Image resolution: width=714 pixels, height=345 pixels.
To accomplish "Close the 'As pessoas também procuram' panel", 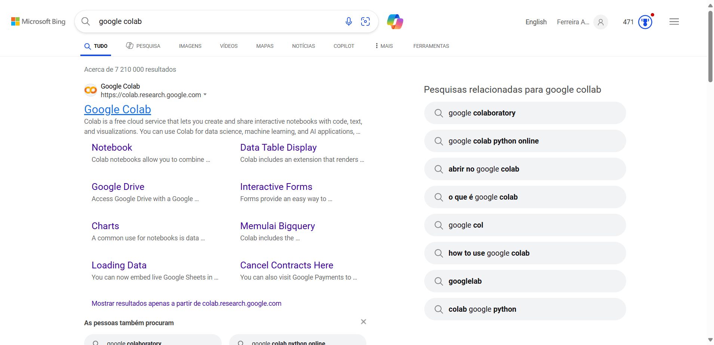I will 363,322.
